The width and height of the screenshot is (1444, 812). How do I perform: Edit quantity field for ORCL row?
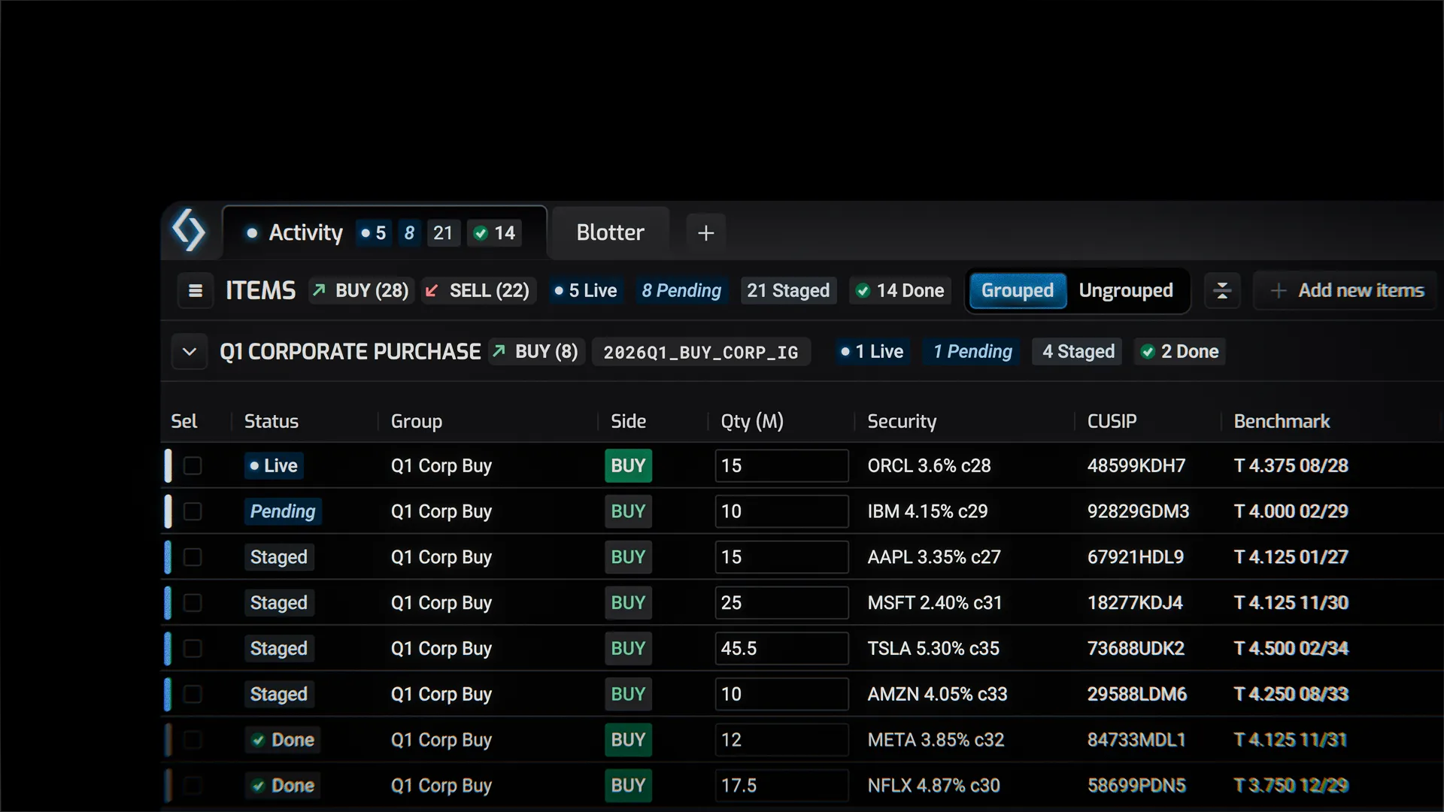(x=781, y=466)
